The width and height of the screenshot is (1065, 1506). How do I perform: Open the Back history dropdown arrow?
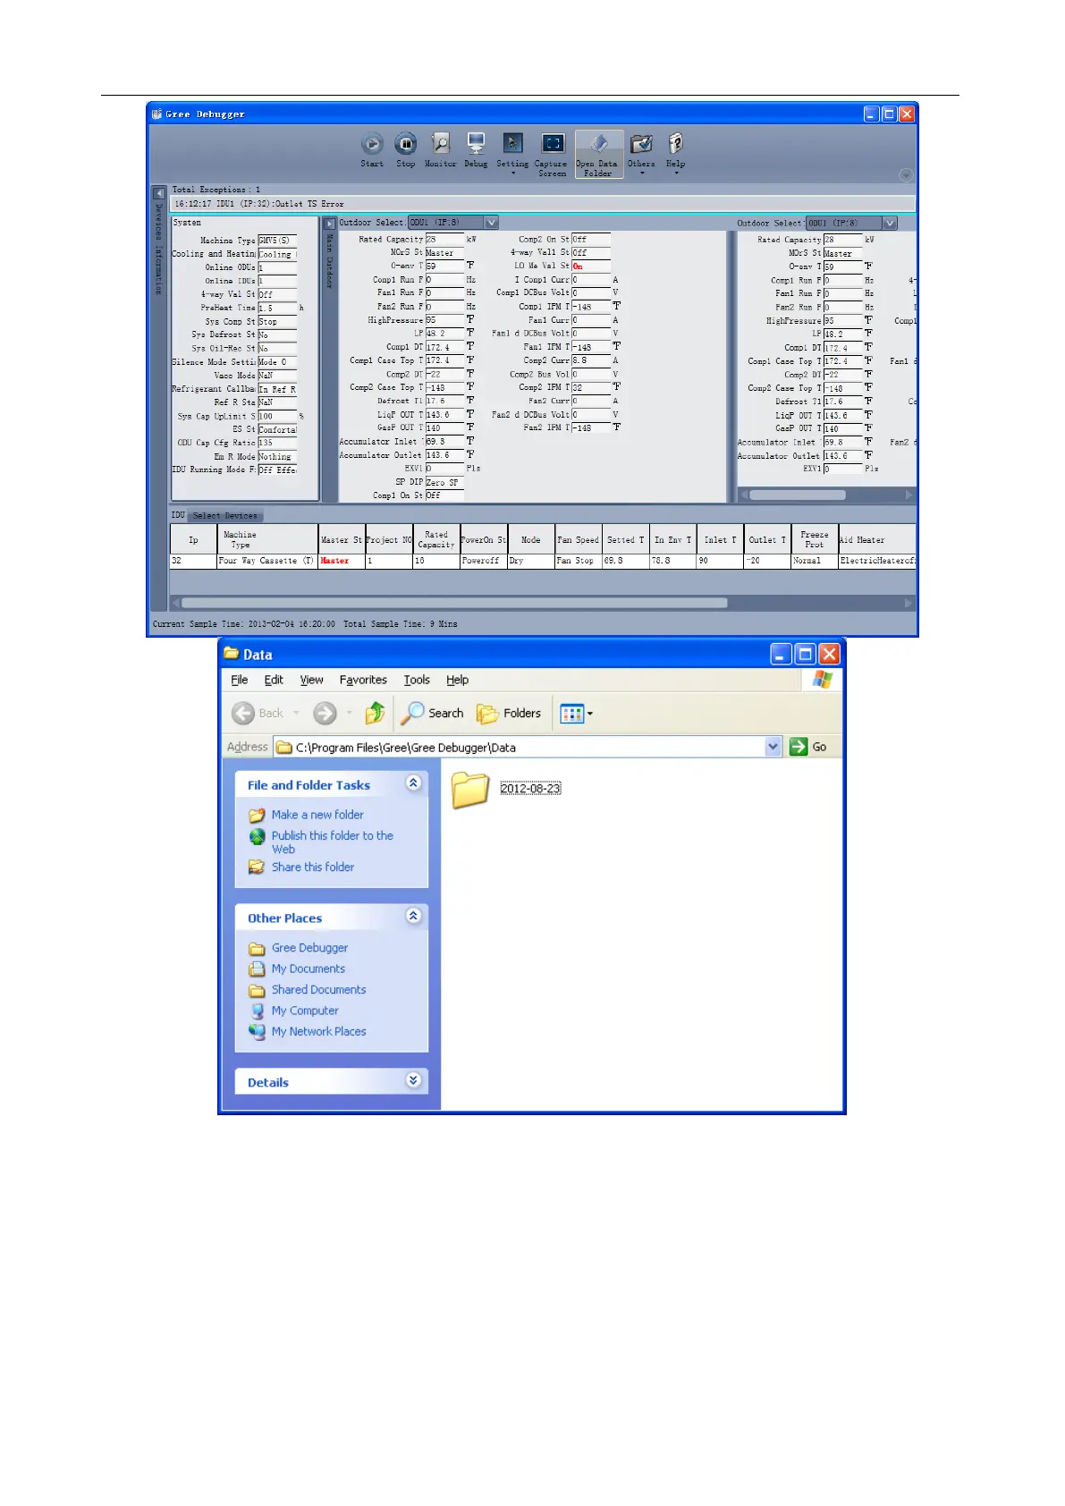coord(296,713)
